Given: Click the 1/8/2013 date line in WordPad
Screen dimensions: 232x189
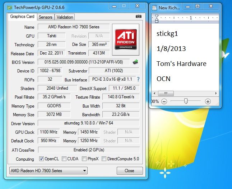Looking at the screenshot, I should [x=171, y=49].
